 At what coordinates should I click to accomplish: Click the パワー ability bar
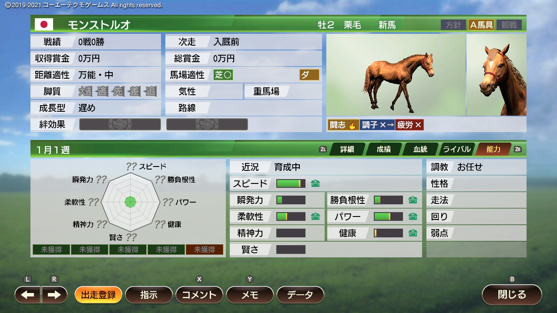click(x=388, y=216)
